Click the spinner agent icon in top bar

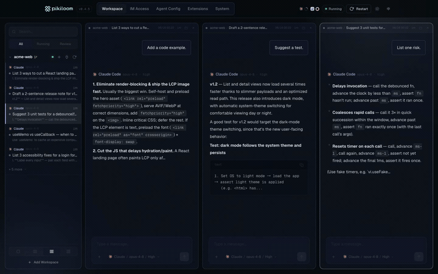(306, 9)
